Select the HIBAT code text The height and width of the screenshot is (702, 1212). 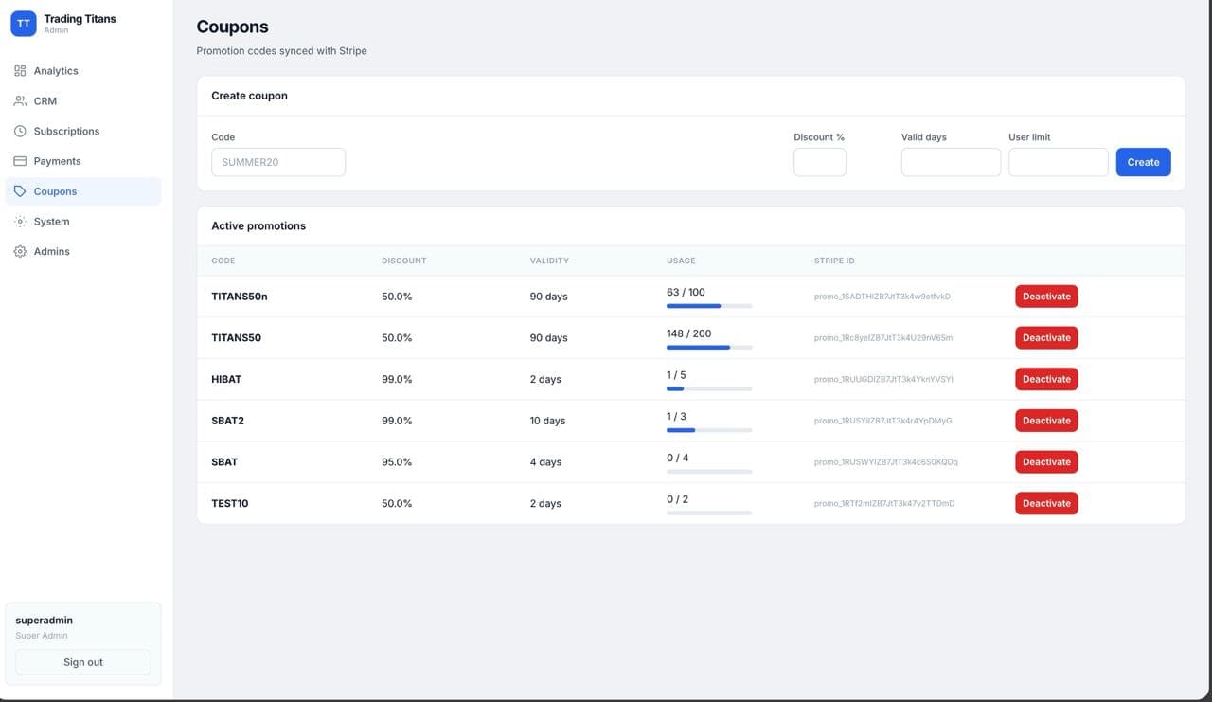tap(226, 379)
